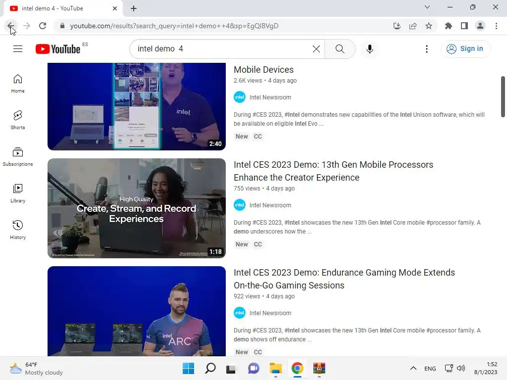Open Mobile Devices video title
The height and width of the screenshot is (380, 507).
[263, 69]
